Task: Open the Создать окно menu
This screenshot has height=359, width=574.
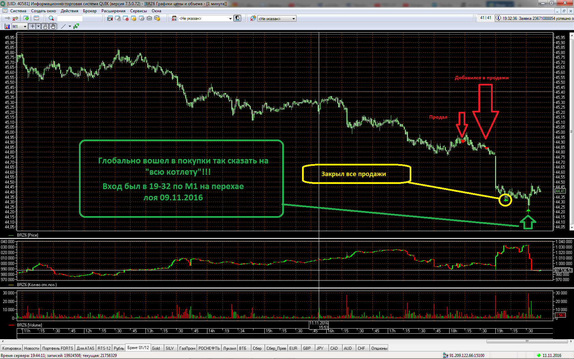Action: click(x=43, y=11)
